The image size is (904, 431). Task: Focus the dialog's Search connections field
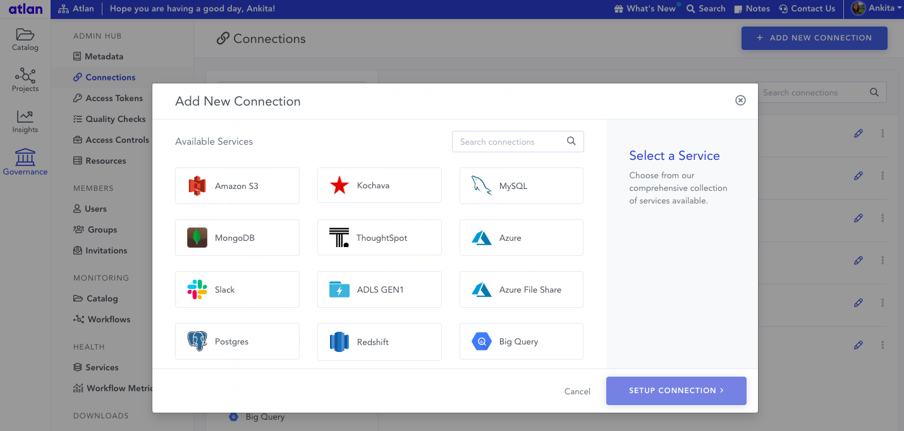coord(518,142)
